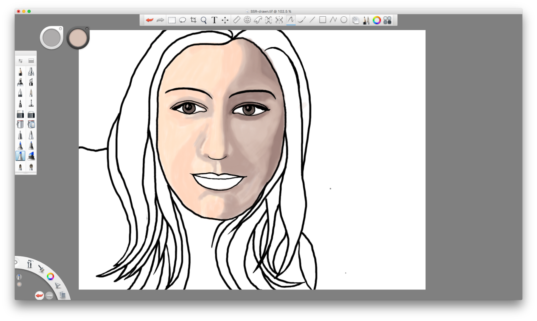Screen dimensions: 537x321
Task: Open the Layer Editor from toolbar
Action: (x=355, y=20)
